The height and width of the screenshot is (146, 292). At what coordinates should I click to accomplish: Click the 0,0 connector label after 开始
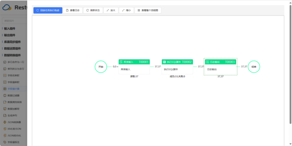coord(114,66)
